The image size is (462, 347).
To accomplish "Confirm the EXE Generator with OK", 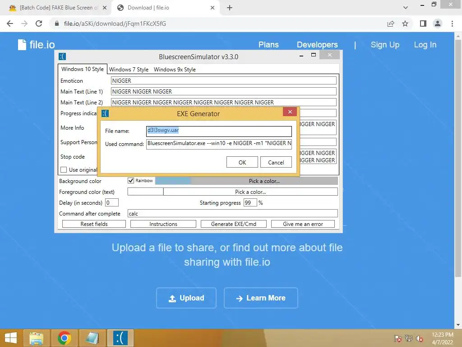I will click(242, 162).
